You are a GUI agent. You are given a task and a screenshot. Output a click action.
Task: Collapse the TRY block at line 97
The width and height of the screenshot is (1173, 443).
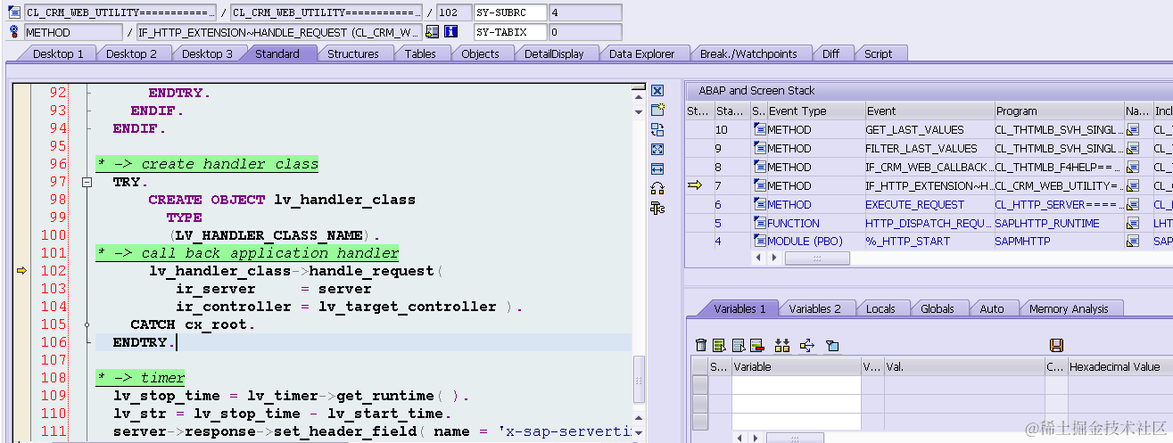pyautogui.click(x=87, y=182)
